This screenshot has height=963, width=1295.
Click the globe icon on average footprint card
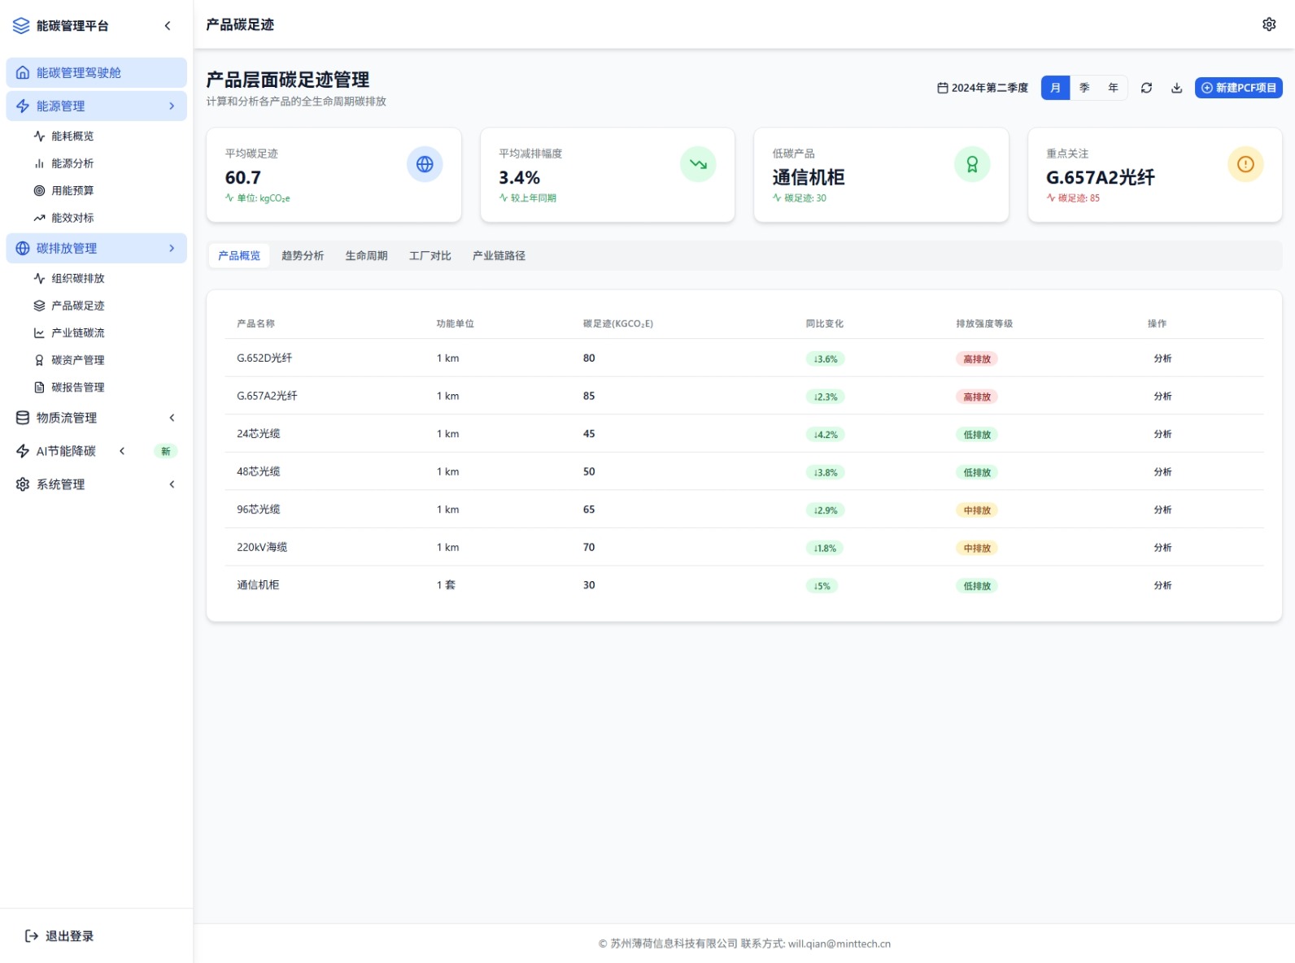point(425,164)
